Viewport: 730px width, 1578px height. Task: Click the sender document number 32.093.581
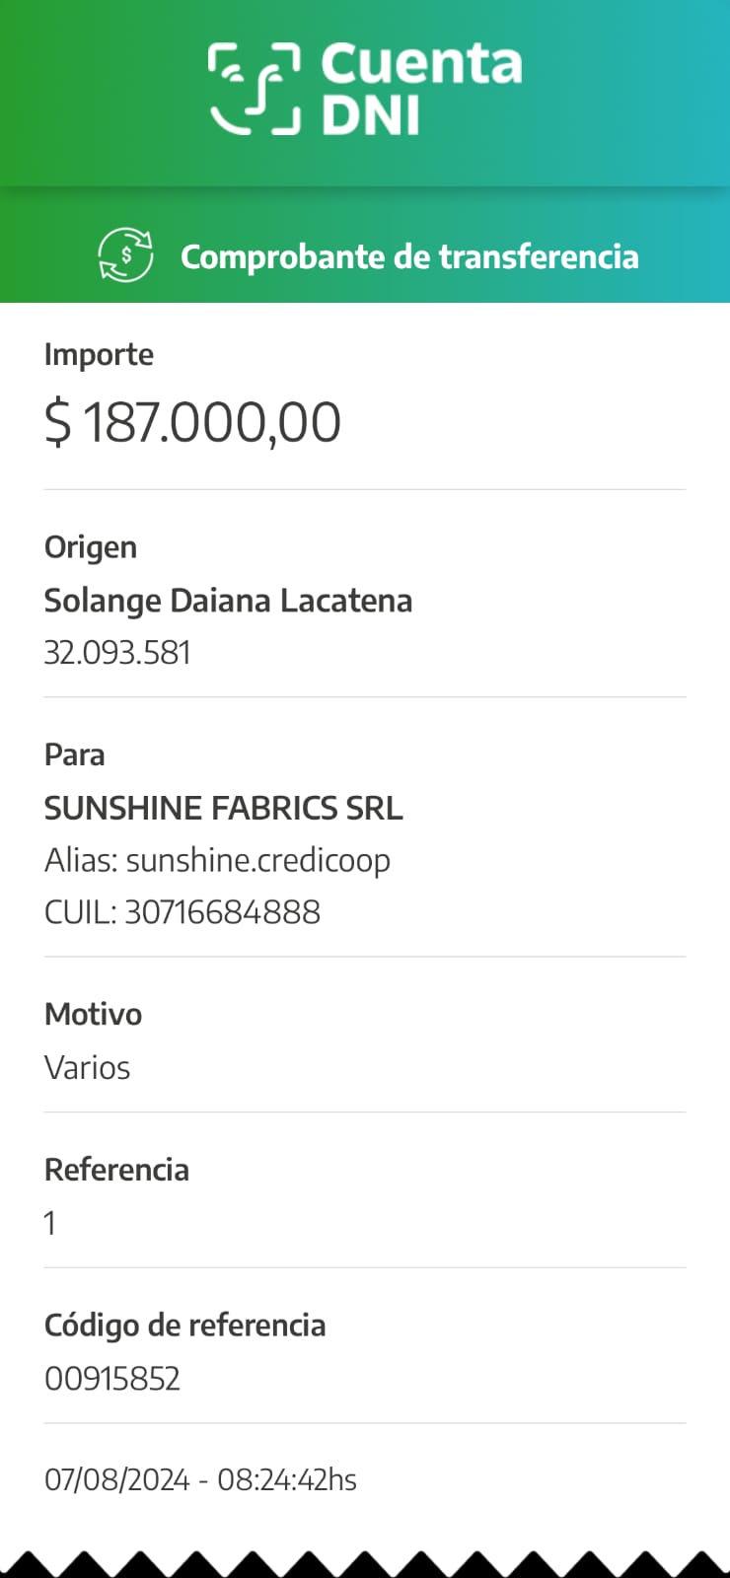coord(117,653)
